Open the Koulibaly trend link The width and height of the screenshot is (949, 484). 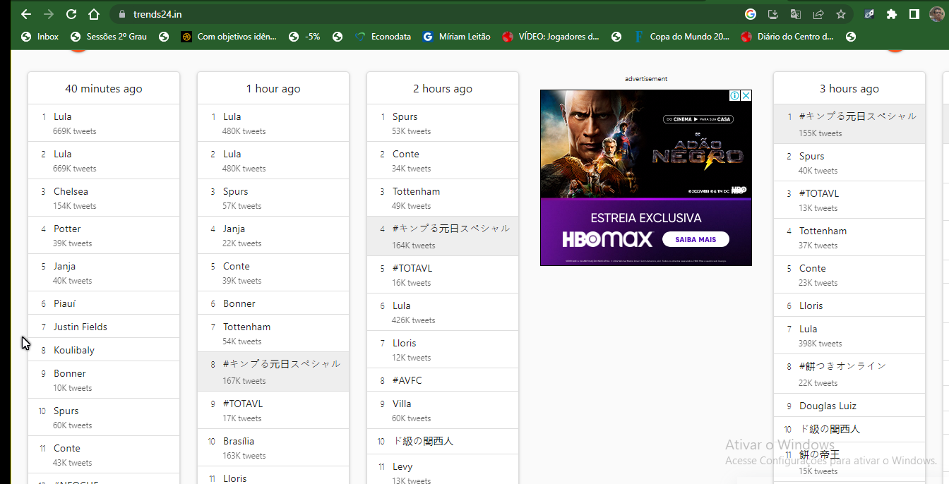point(73,350)
